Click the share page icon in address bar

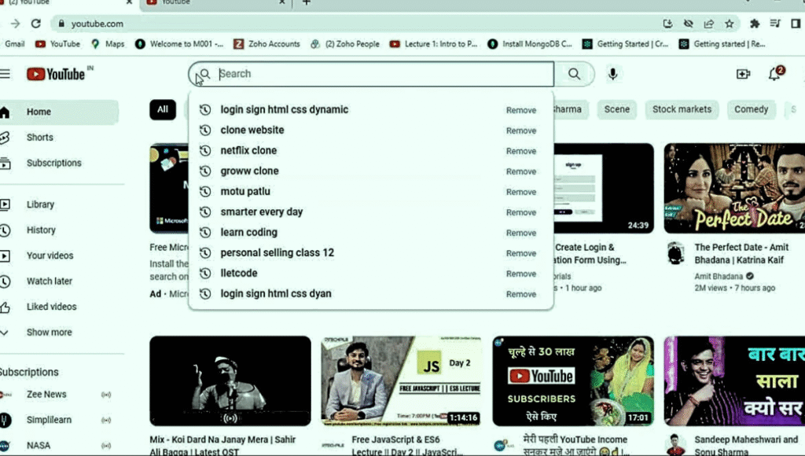point(708,24)
